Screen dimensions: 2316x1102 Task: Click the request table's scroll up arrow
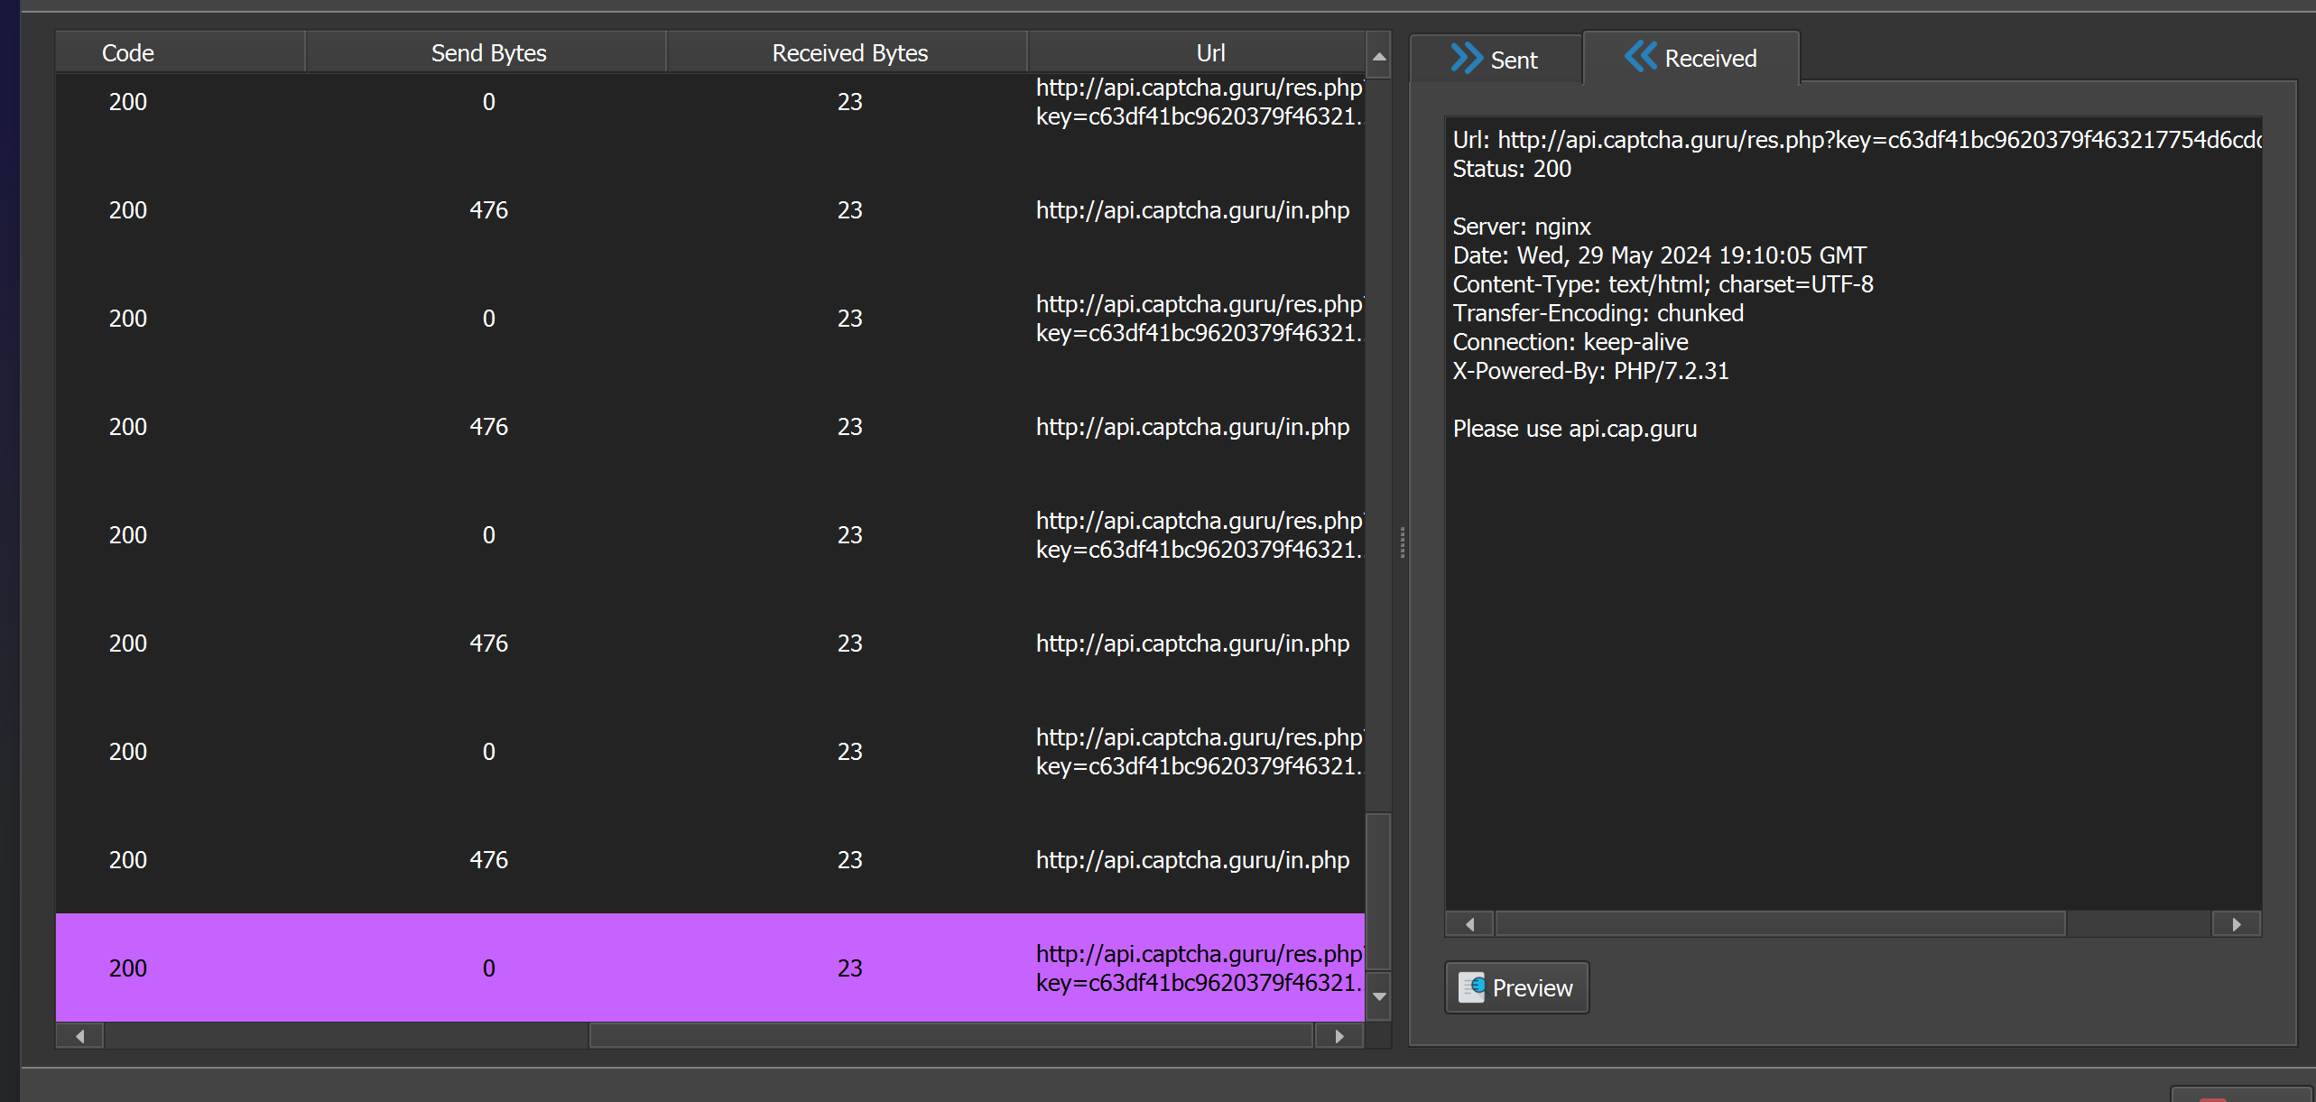(1378, 57)
